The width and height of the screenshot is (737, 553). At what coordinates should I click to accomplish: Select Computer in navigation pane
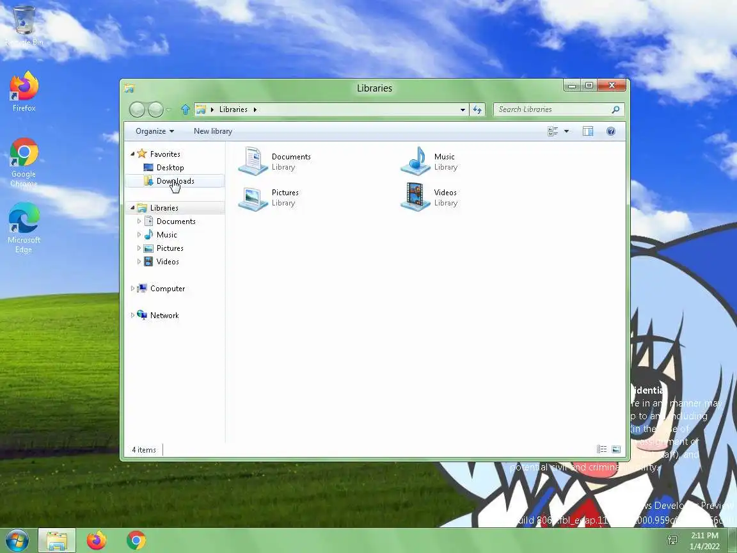click(x=168, y=289)
